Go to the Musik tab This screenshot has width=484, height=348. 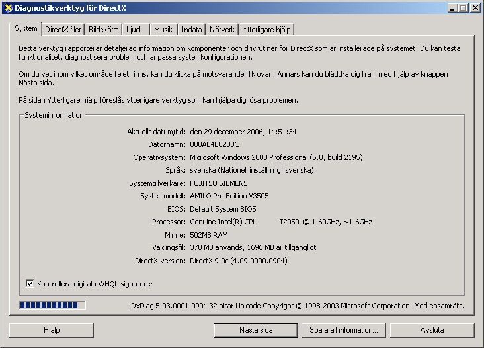click(163, 30)
